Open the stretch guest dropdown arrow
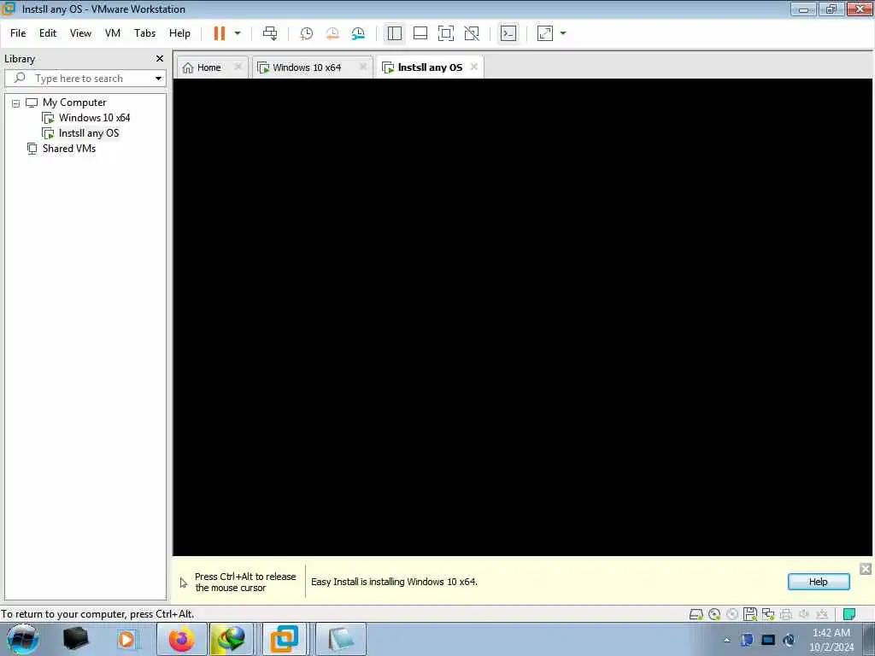The height and width of the screenshot is (656, 875). (563, 33)
